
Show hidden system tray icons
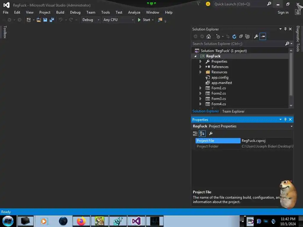click(x=243, y=221)
